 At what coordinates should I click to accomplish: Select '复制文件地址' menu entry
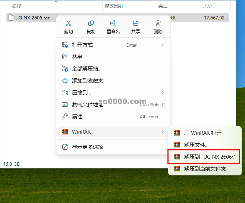(113, 104)
